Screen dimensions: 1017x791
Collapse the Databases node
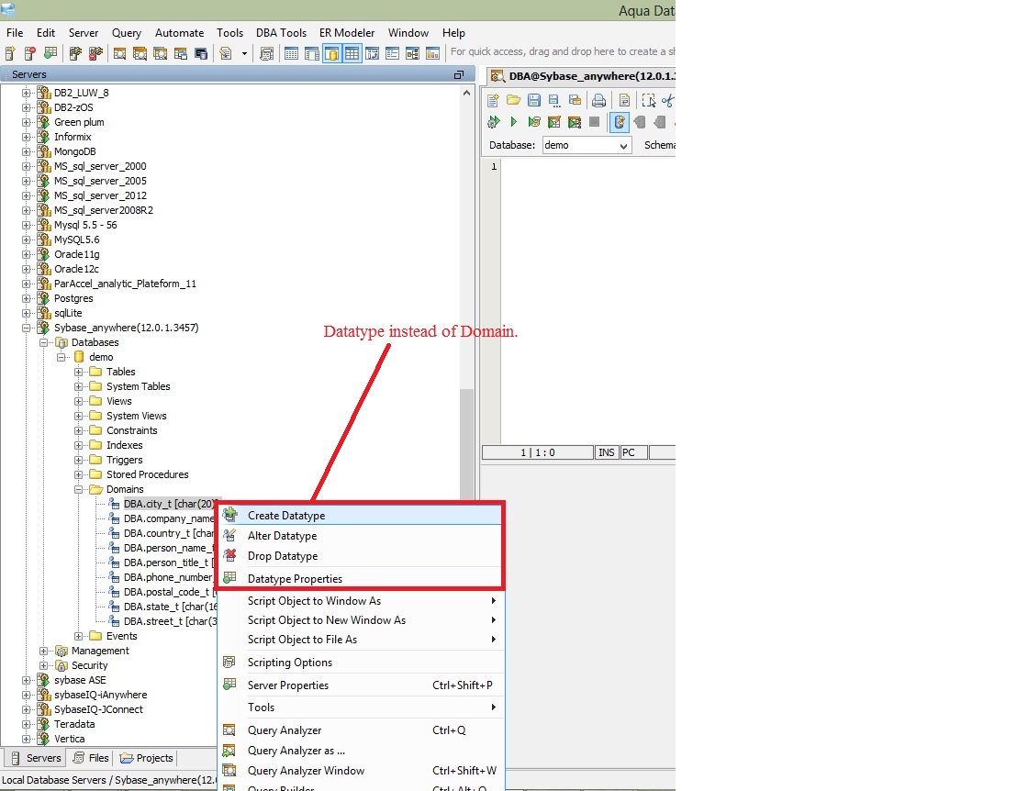click(x=43, y=342)
